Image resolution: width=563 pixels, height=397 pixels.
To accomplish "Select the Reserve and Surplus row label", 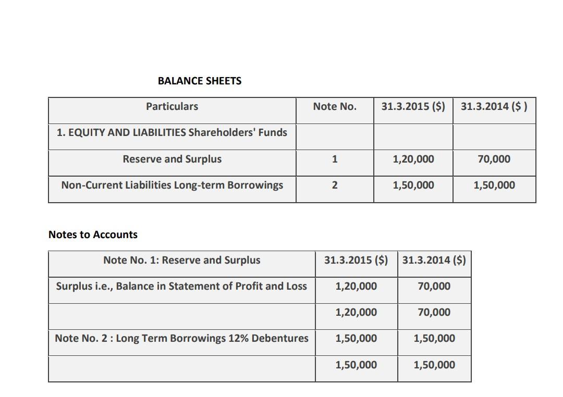I will (172, 159).
